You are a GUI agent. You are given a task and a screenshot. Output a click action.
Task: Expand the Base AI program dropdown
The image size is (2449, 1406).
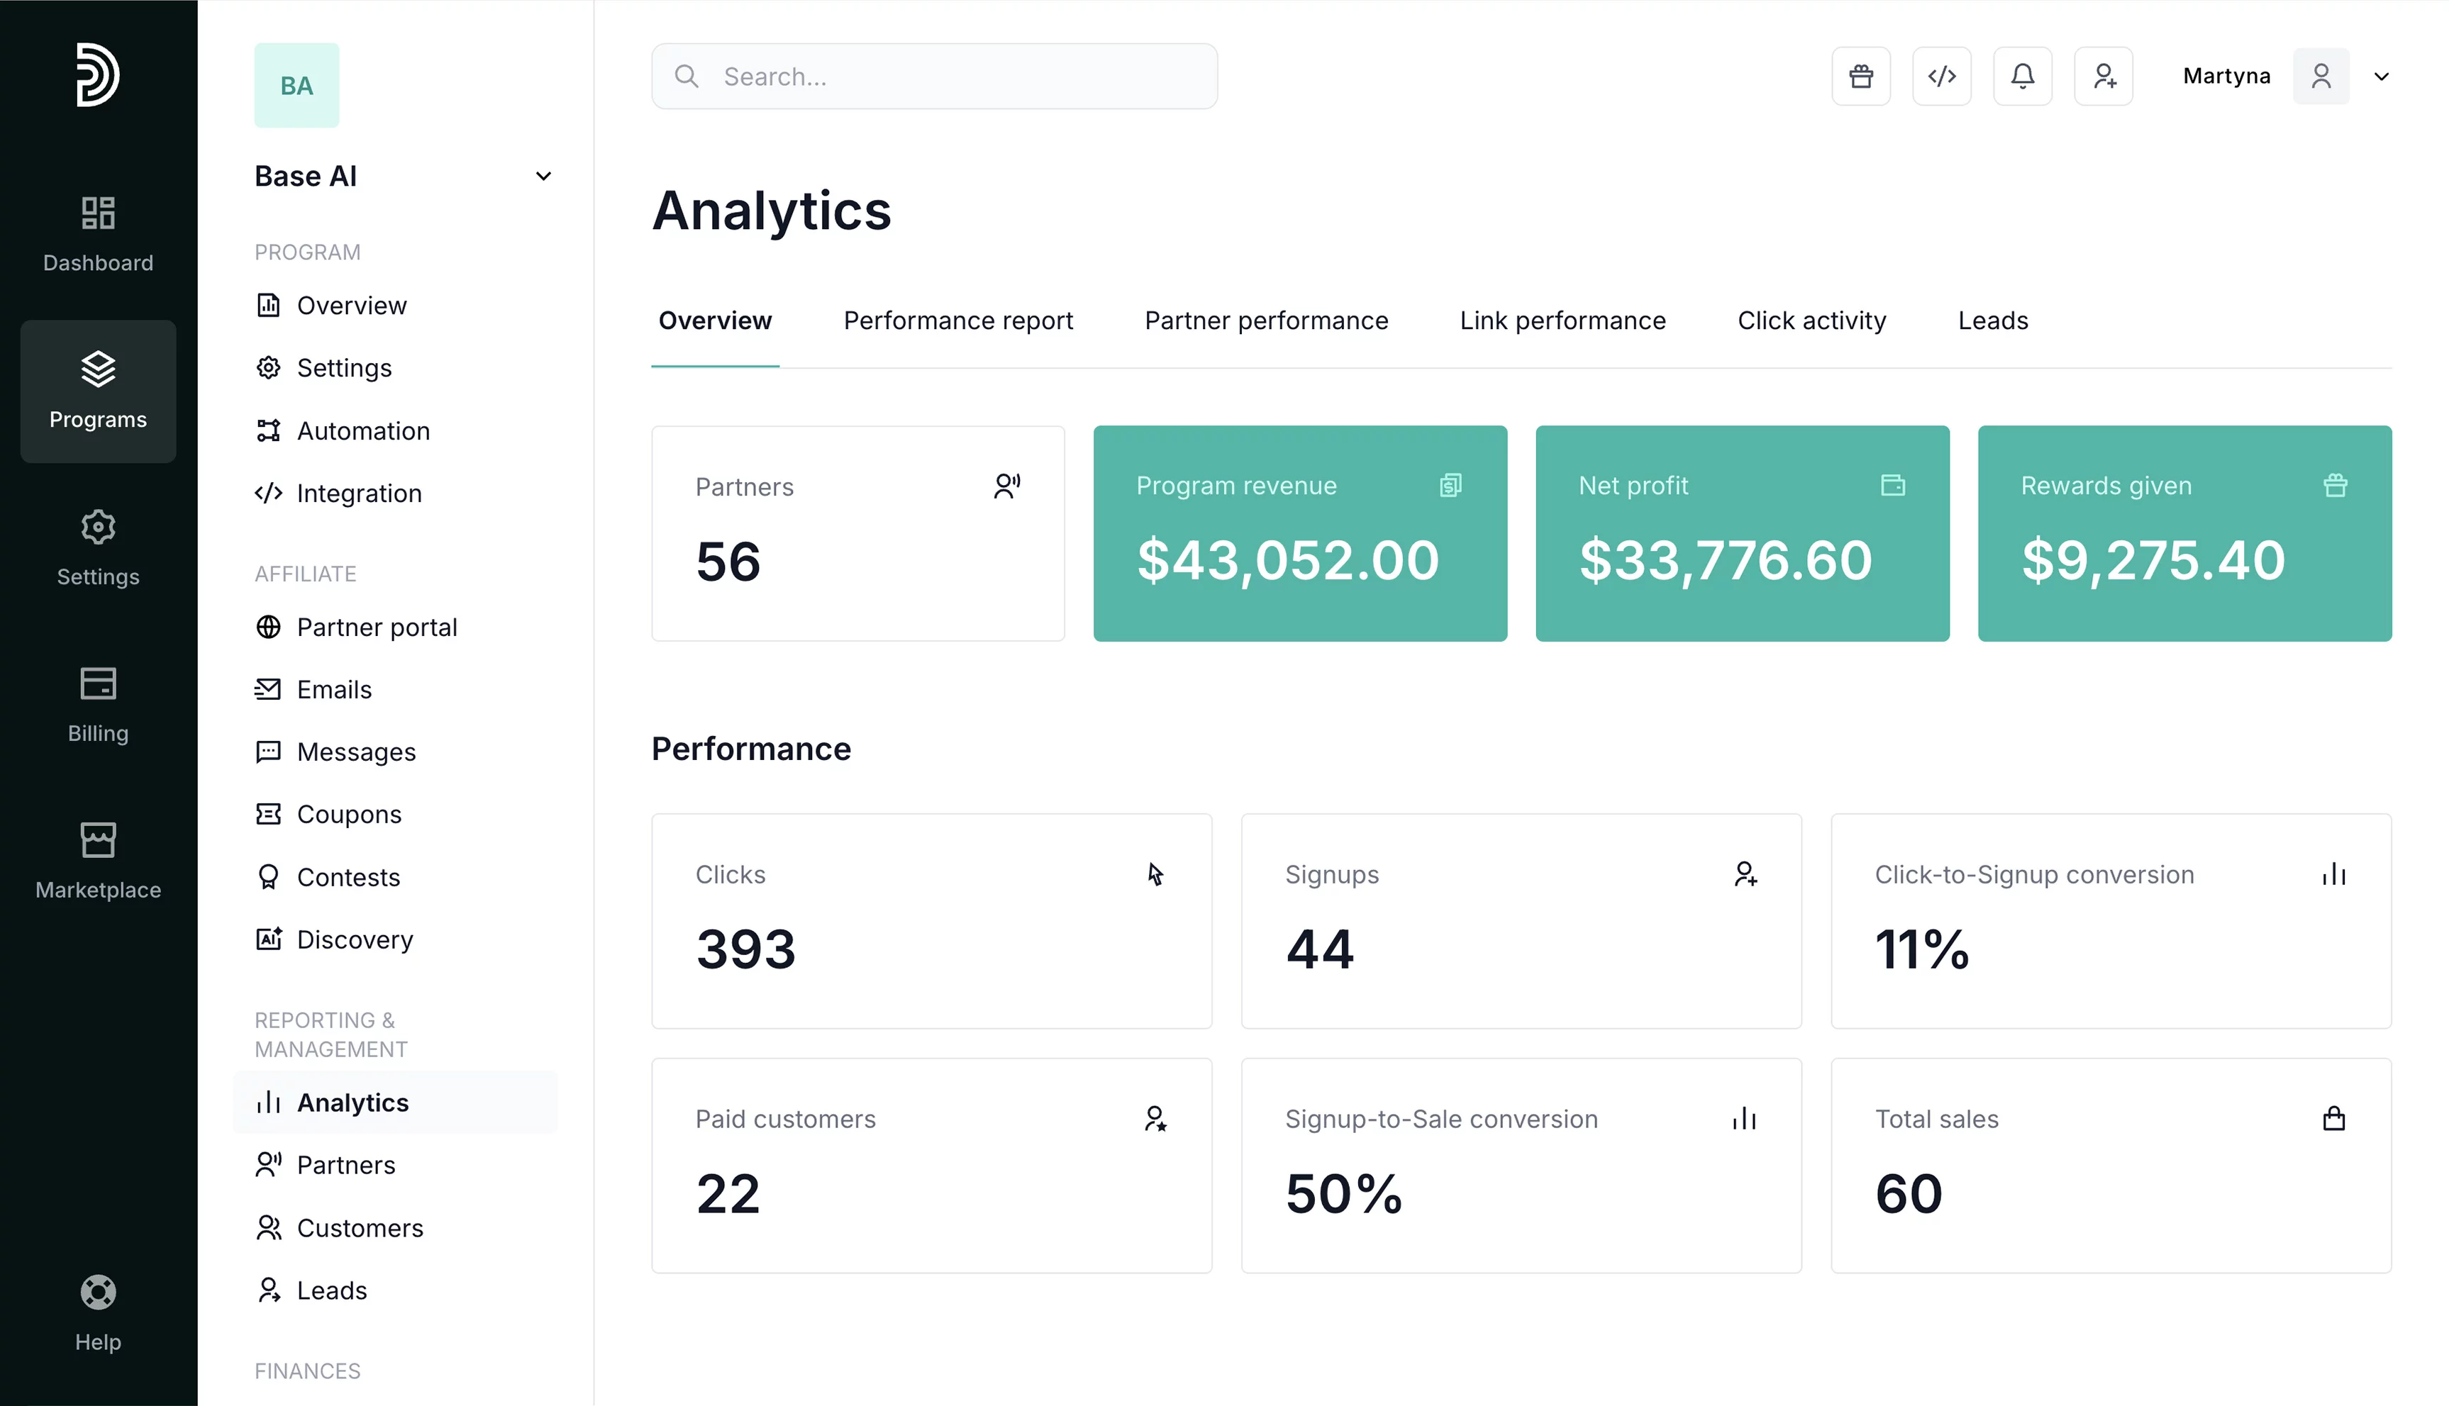pos(543,176)
